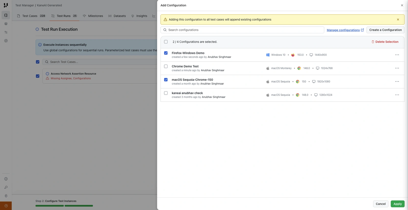408x210 pixels.
Task: Click Delete Selection
Action: click(x=385, y=42)
